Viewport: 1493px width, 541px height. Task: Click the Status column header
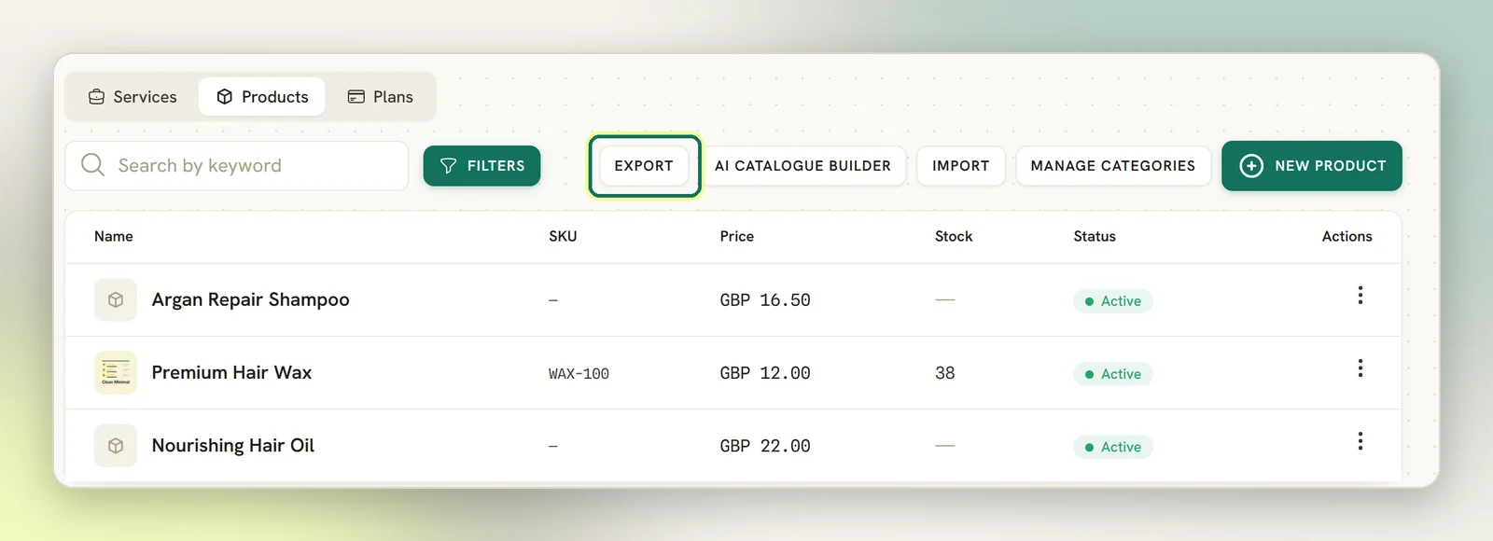click(1095, 237)
